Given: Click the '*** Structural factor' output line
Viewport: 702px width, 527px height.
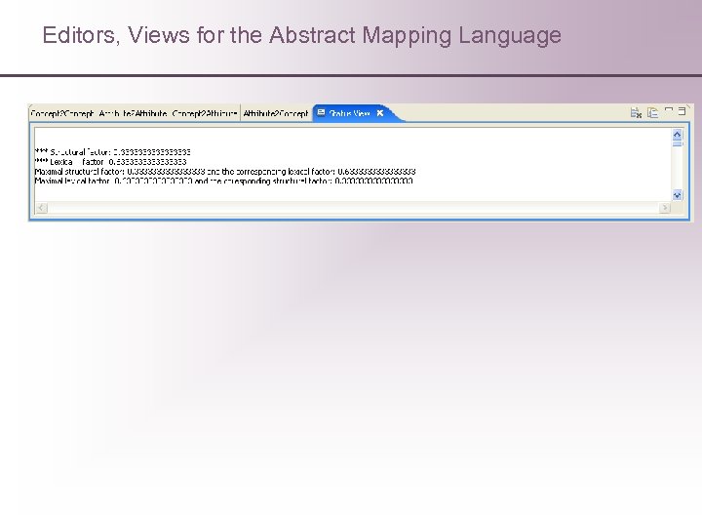Looking at the screenshot, I should coord(113,152).
